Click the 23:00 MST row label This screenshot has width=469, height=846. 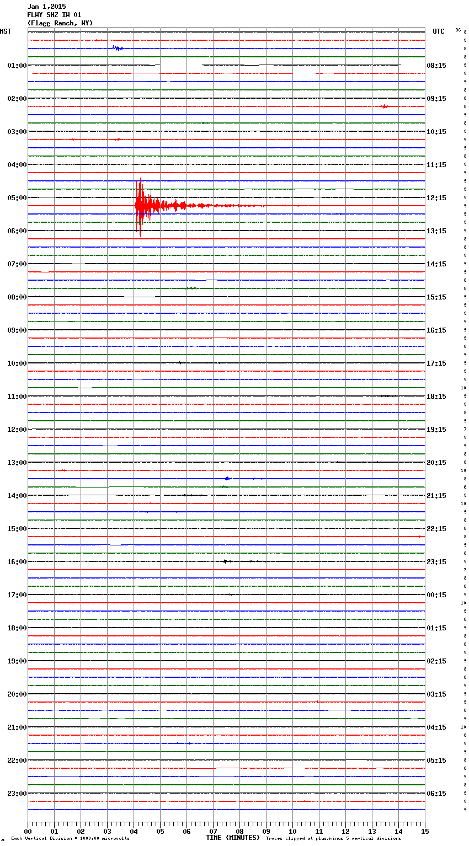17,794
